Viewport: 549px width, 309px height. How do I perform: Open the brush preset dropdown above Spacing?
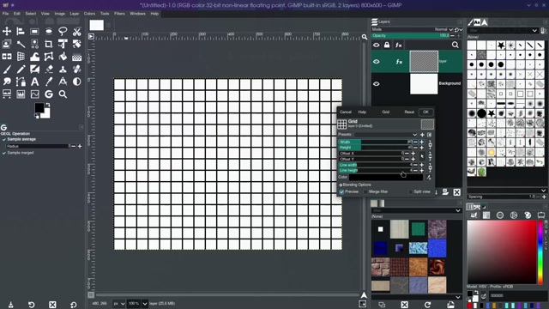point(507,191)
